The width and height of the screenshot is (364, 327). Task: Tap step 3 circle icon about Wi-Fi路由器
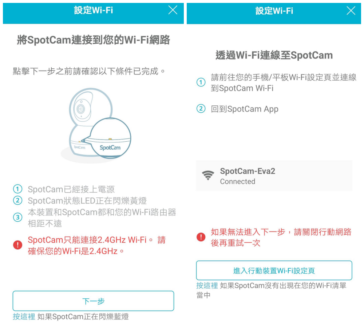(17, 217)
